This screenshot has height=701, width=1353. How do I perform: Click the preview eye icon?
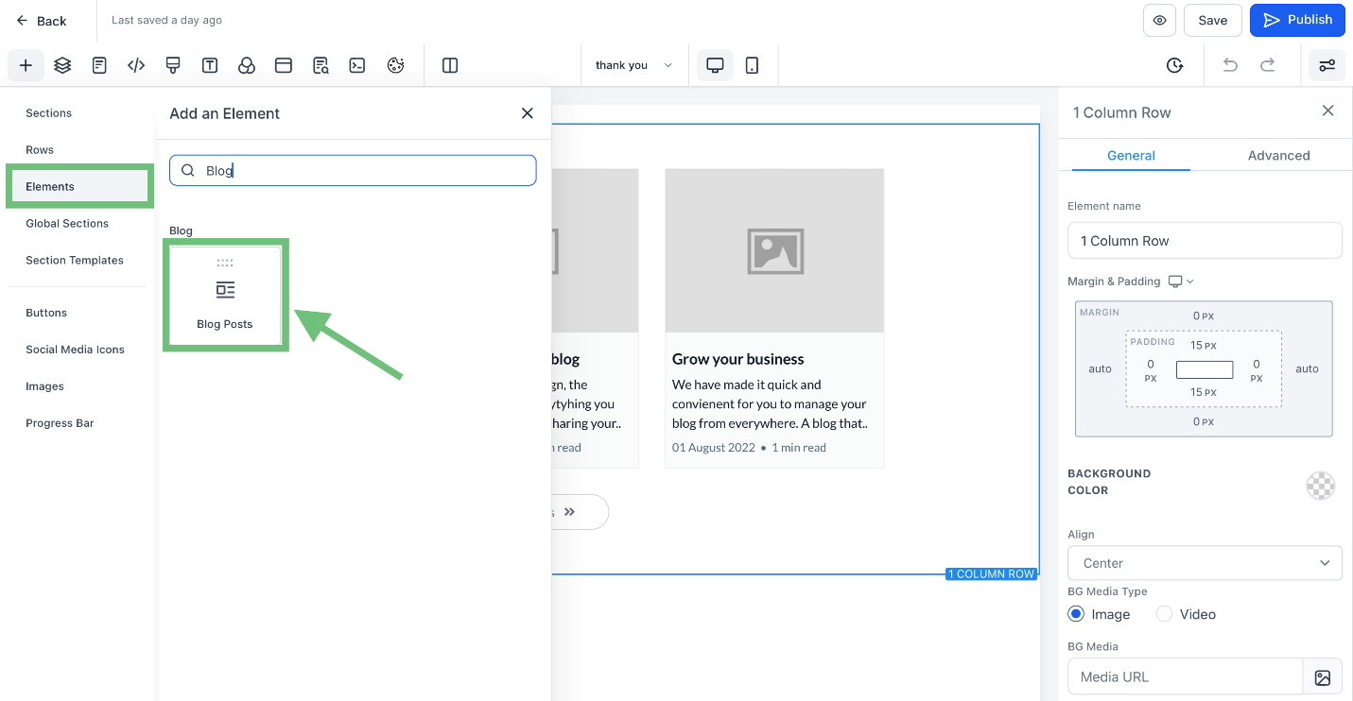[x=1159, y=20]
